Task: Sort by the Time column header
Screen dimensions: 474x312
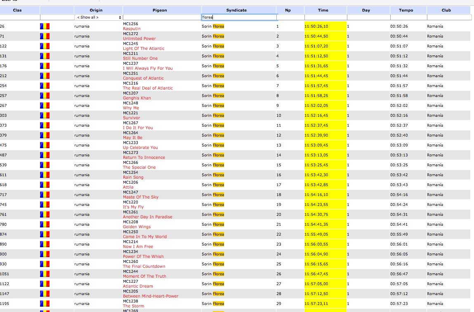Action: click(x=323, y=10)
